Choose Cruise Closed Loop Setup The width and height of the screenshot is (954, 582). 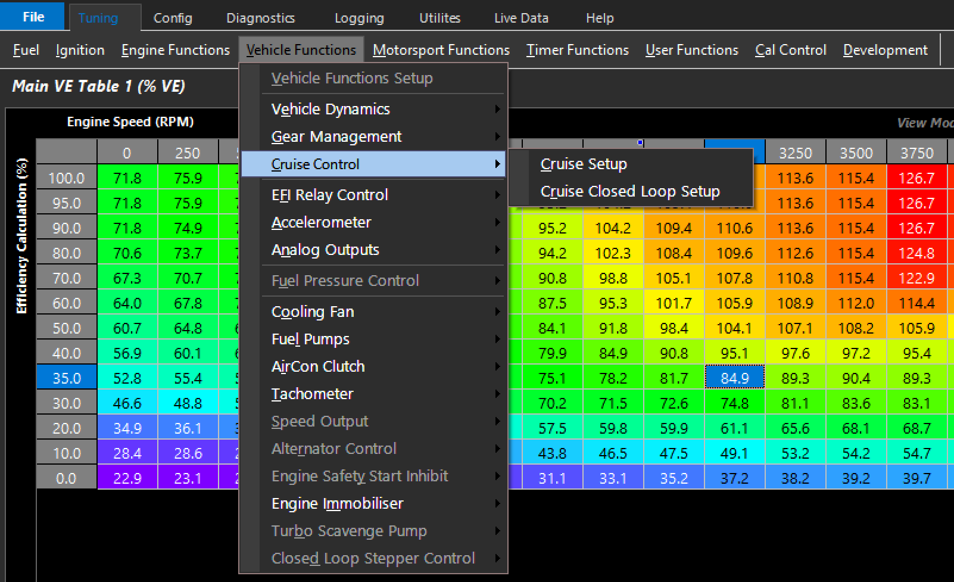coord(631,191)
